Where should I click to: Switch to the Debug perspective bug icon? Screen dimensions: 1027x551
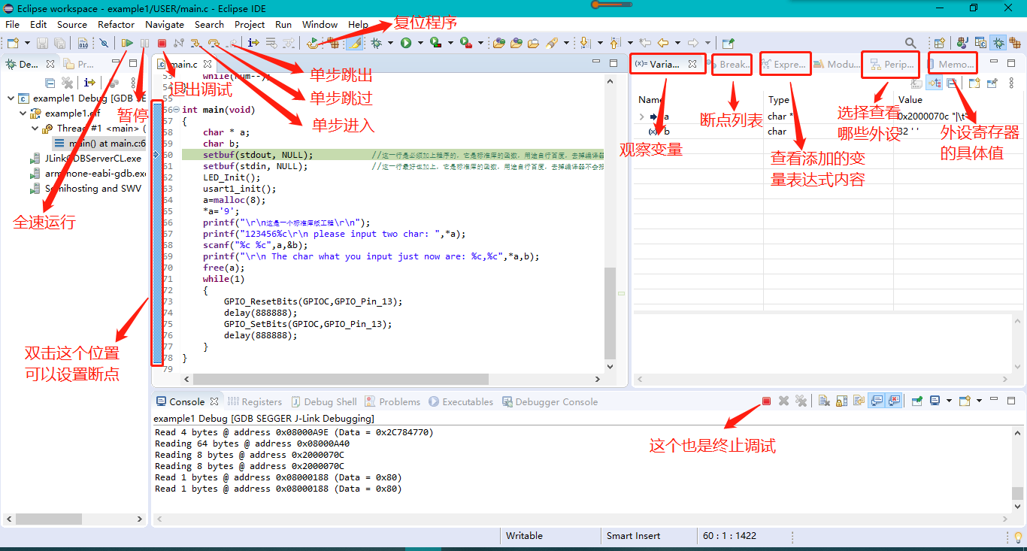click(x=999, y=43)
